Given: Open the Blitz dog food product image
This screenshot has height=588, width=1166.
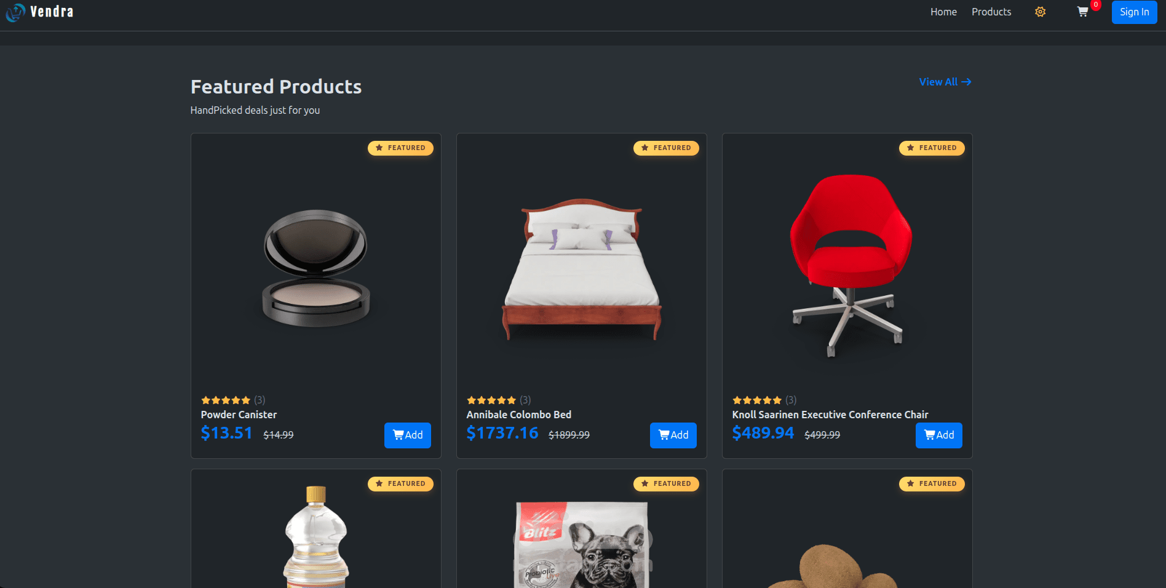Looking at the screenshot, I should [582, 544].
